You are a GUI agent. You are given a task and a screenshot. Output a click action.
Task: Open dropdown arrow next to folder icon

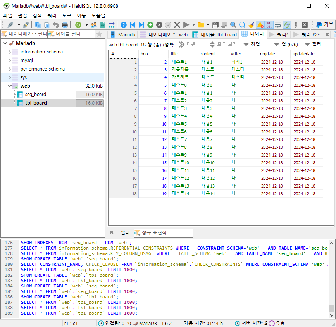[208, 25]
